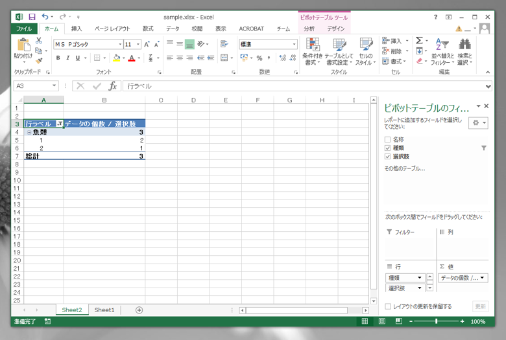Cut selection with the scissors icon
Image resolution: width=506 pixels, height=340 pixels.
[x=39, y=41]
